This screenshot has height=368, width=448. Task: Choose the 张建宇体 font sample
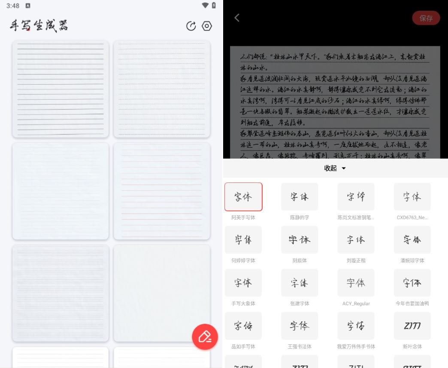click(x=300, y=283)
